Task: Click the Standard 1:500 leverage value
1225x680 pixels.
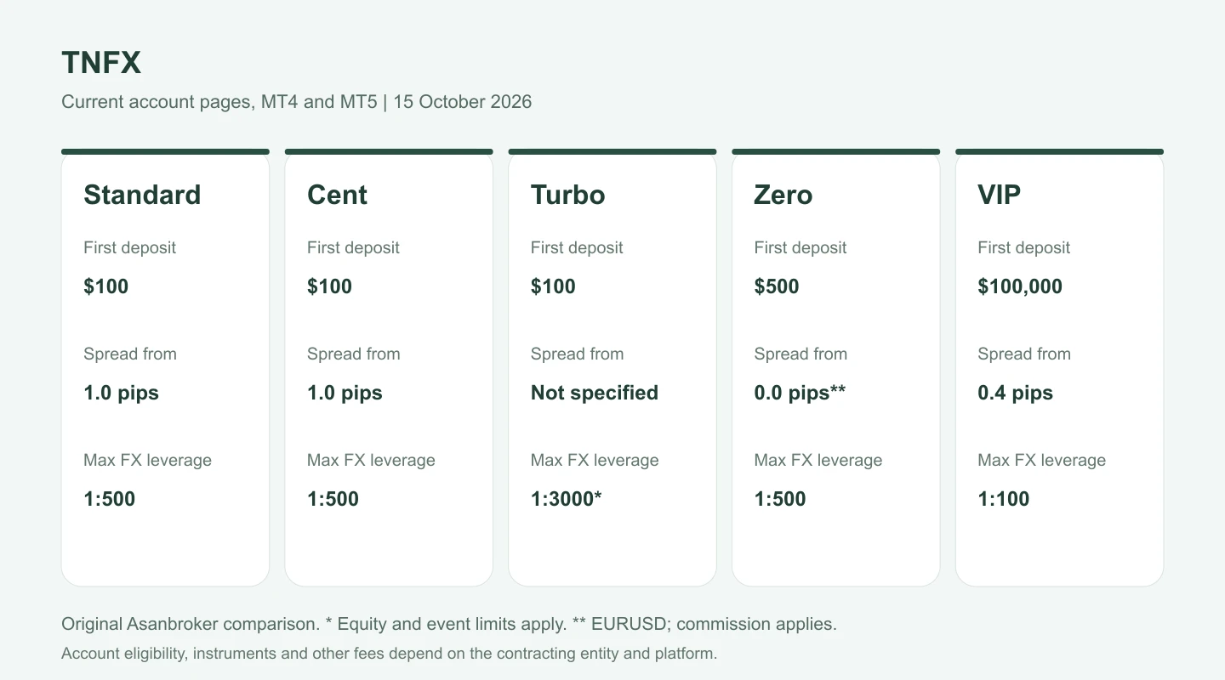Action: 110,499
